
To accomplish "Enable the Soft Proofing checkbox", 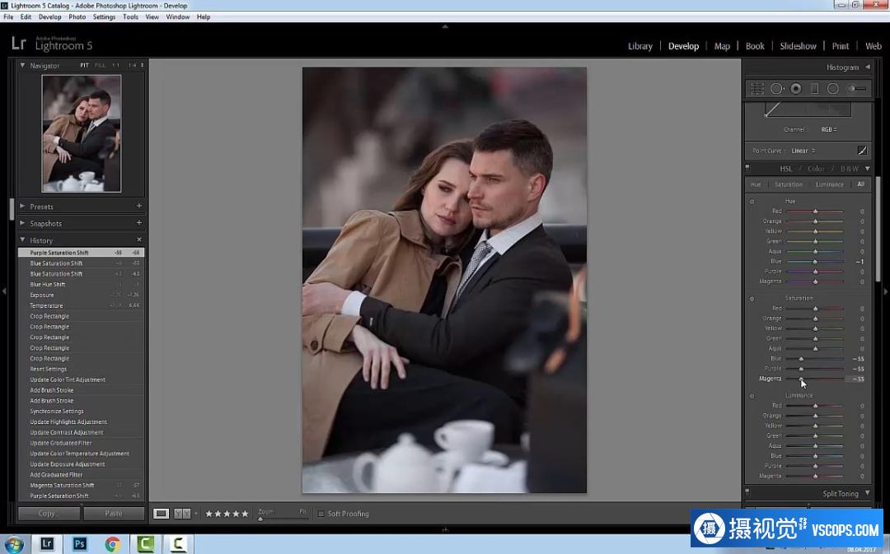I will click(x=321, y=514).
